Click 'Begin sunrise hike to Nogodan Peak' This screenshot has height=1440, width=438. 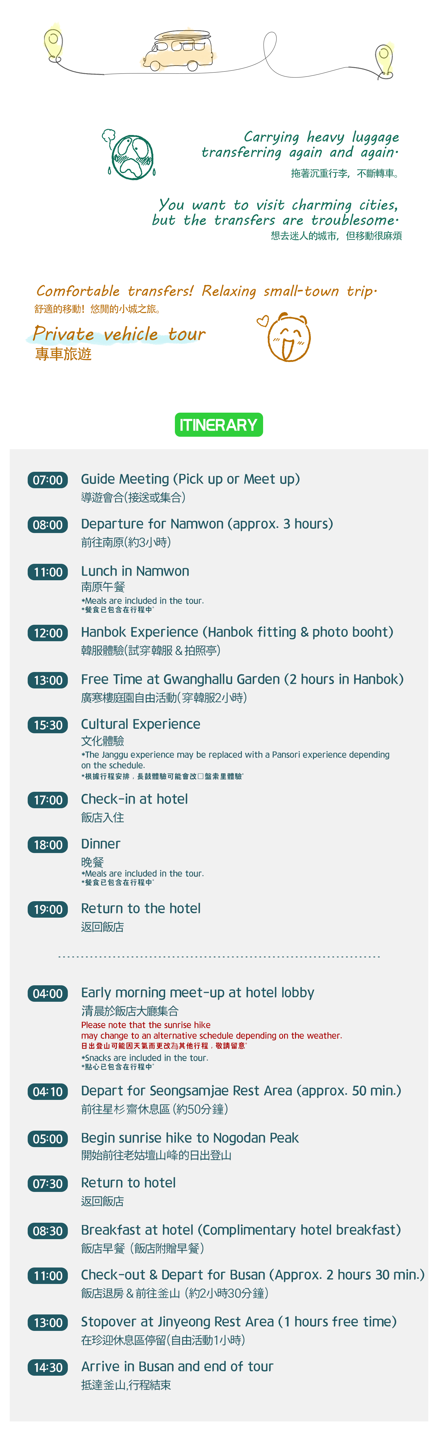190,1138
